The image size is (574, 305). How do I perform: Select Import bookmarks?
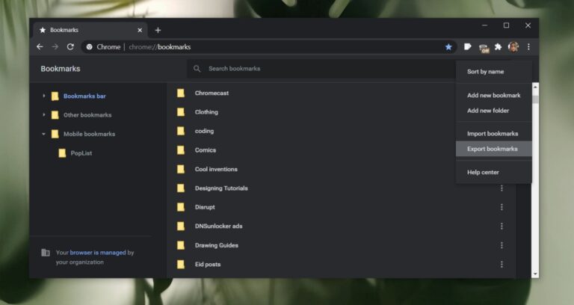pyautogui.click(x=493, y=134)
